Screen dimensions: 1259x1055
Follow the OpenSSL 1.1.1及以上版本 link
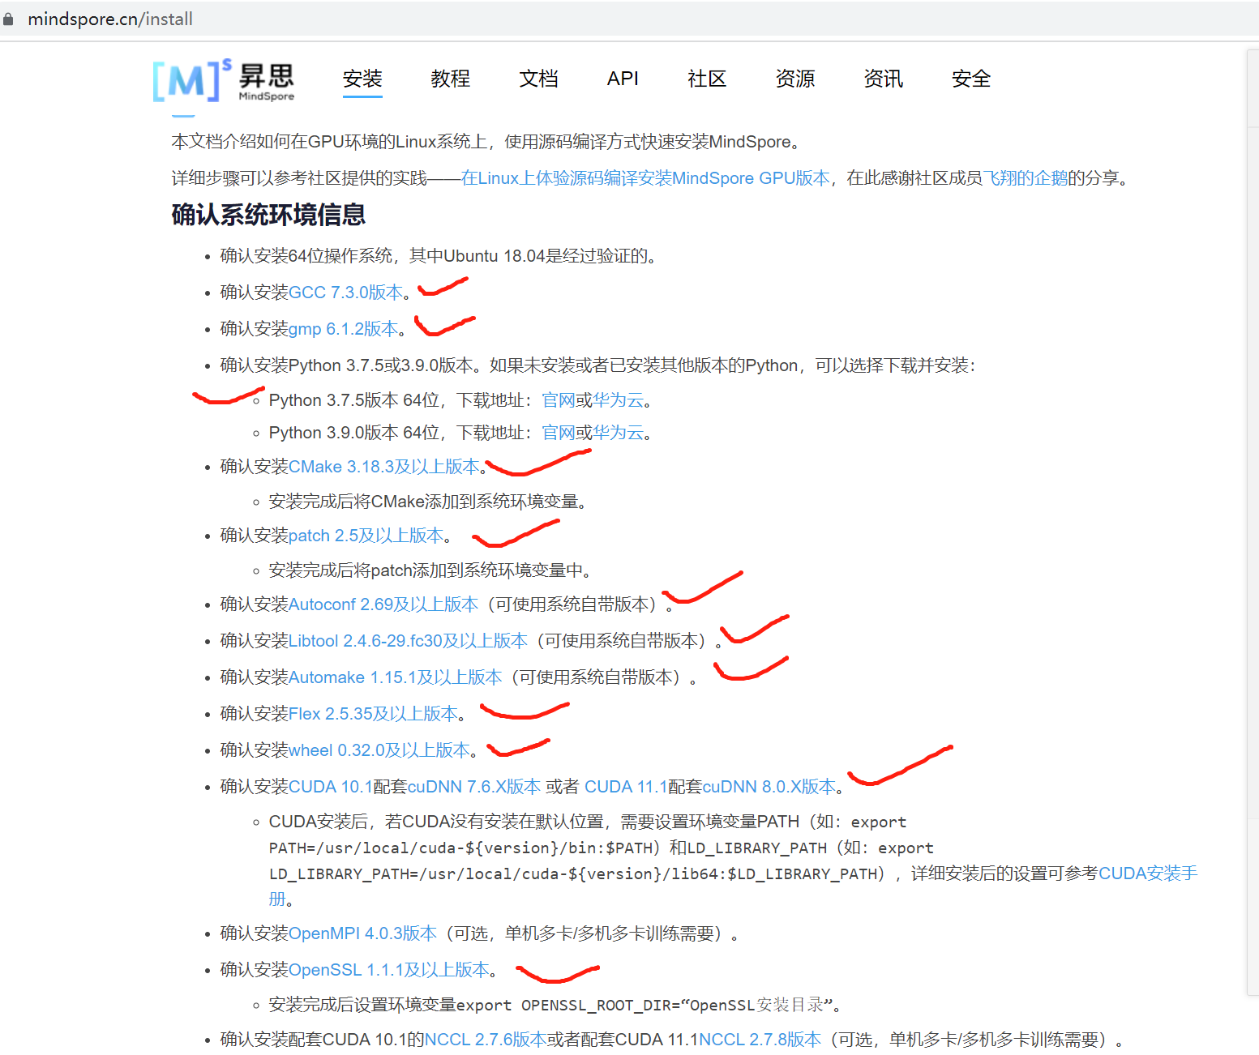tap(389, 970)
